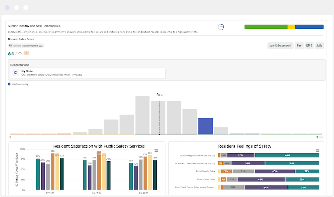
Task: Select the Jails filter button
Action: pyautogui.click(x=319, y=46)
